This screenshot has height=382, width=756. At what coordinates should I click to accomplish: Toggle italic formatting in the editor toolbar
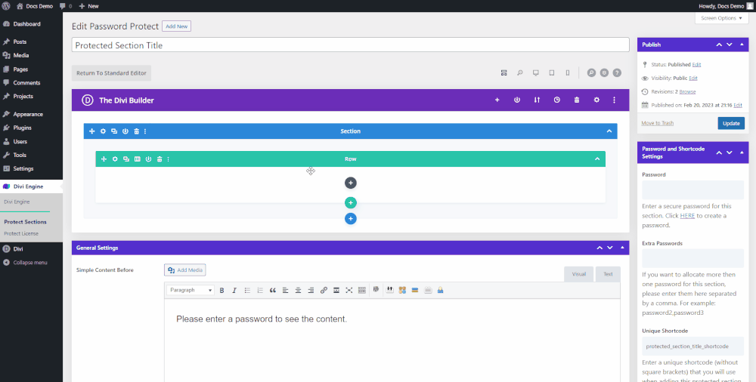[234, 290]
